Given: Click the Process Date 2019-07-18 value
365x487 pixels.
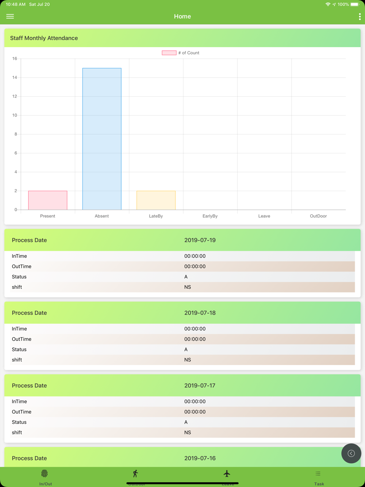Looking at the screenshot, I should 200,313.
